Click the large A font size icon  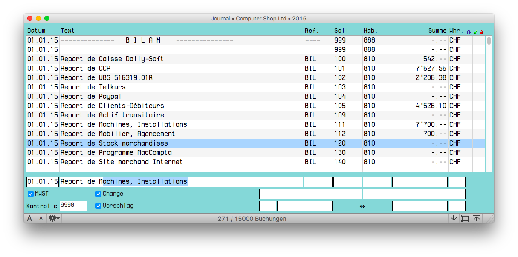point(29,218)
